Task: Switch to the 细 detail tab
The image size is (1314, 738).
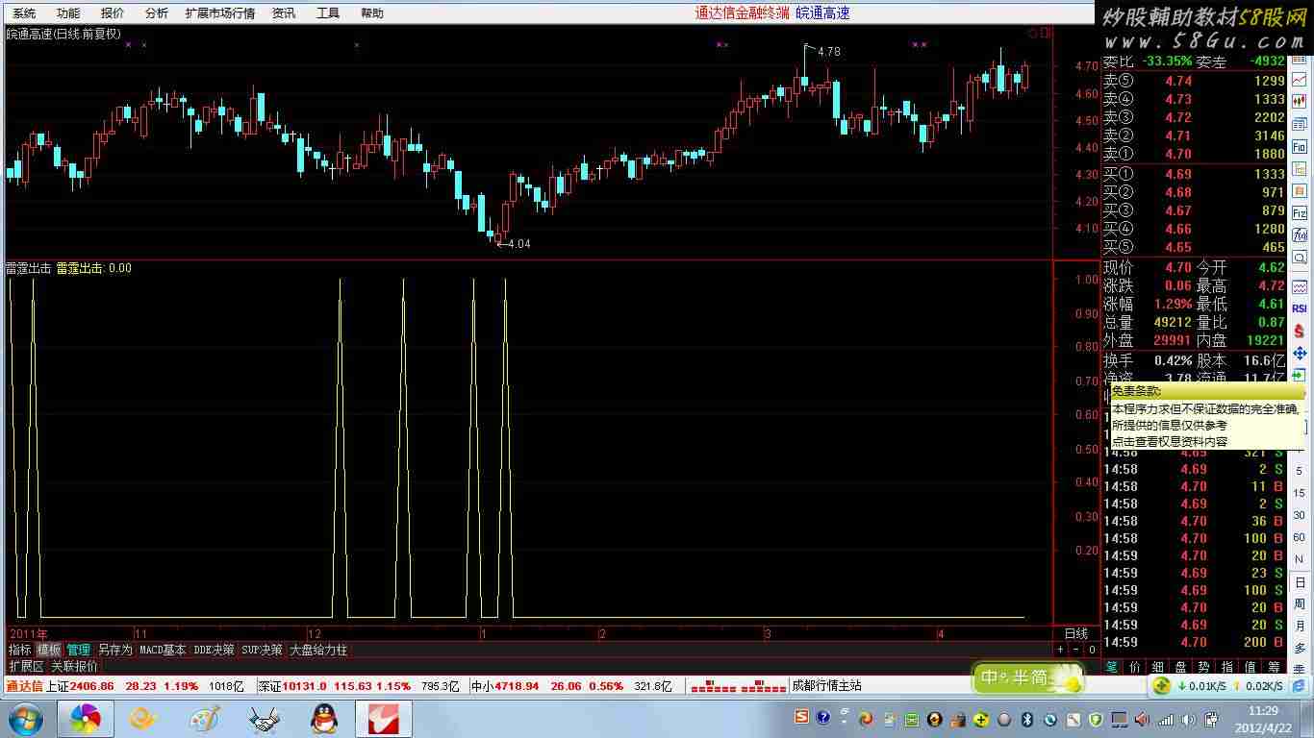Action: click(x=1158, y=666)
